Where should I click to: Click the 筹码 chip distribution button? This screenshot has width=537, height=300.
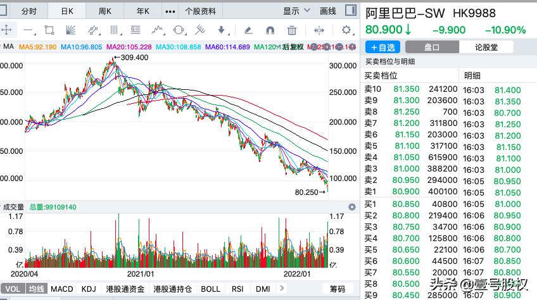click(x=338, y=289)
